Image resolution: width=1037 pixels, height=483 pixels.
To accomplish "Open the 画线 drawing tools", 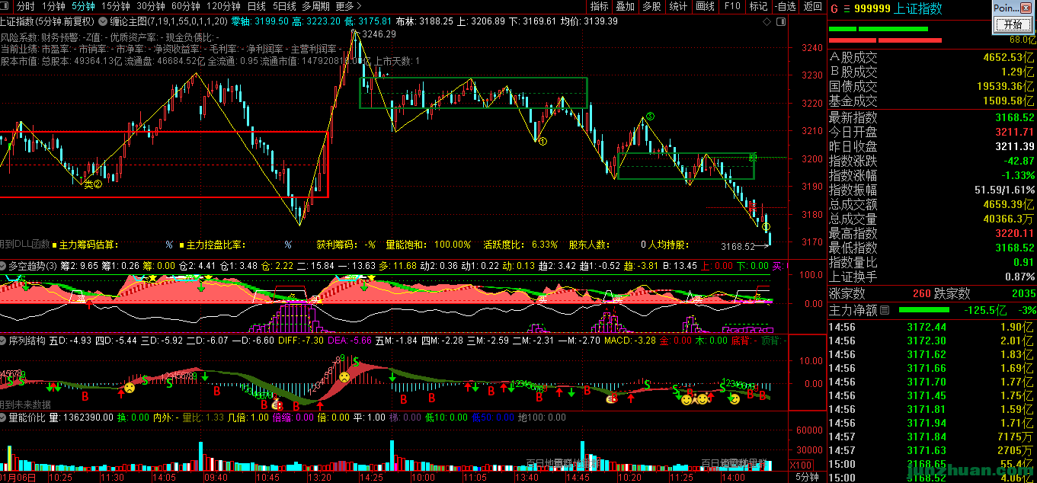I will click(705, 6).
